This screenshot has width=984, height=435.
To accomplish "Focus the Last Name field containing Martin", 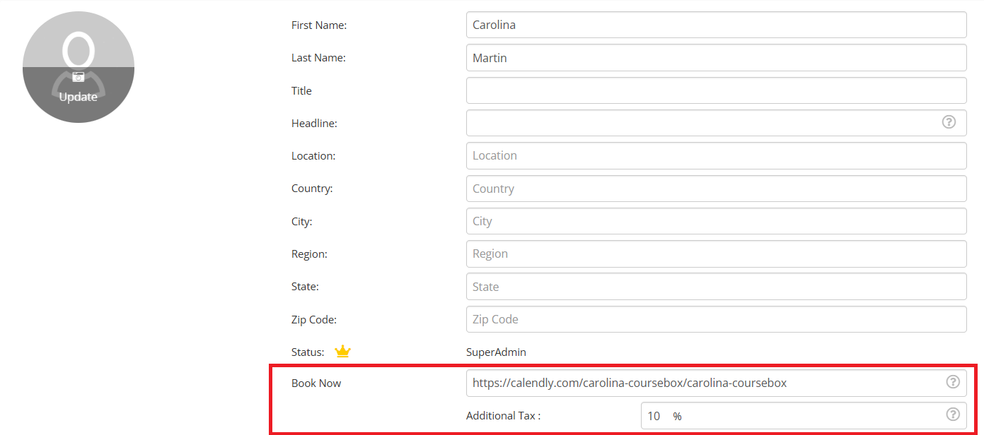I will tap(716, 58).
